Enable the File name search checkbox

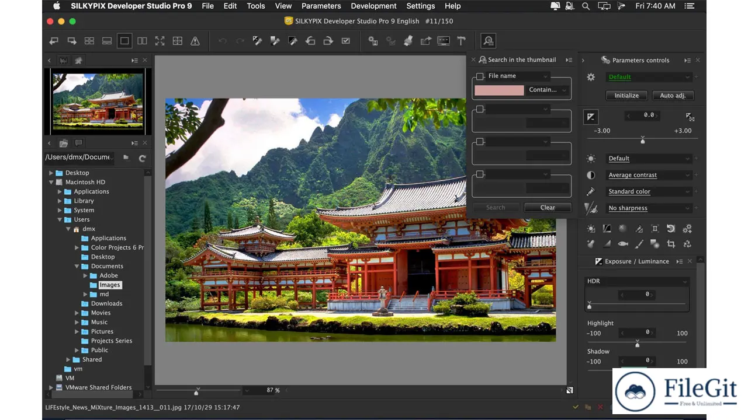[480, 76]
